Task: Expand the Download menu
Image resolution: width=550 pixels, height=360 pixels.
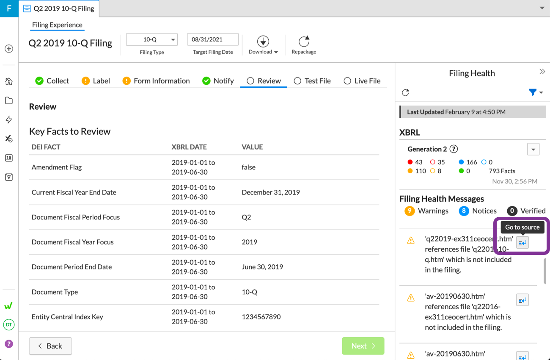Action: pyautogui.click(x=263, y=46)
